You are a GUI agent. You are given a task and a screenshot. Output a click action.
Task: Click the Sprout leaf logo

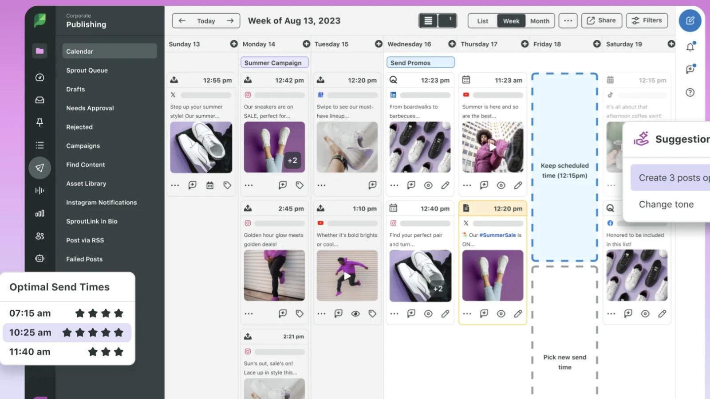pyautogui.click(x=39, y=20)
